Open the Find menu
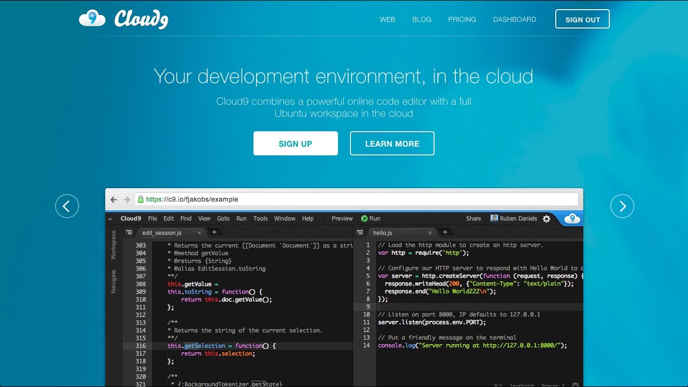The image size is (688, 387). (186, 218)
